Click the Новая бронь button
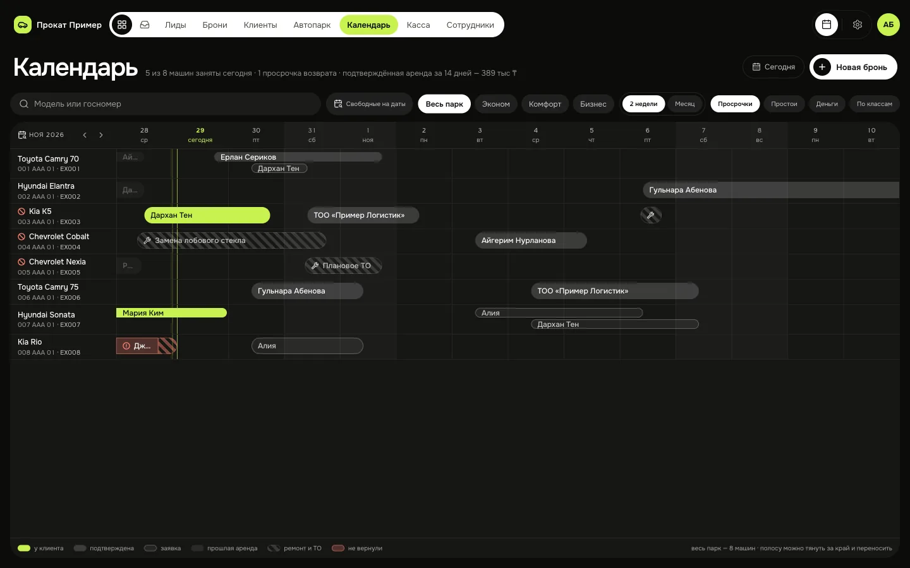Image resolution: width=910 pixels, height=568 pixels. [x=853, y=67]
